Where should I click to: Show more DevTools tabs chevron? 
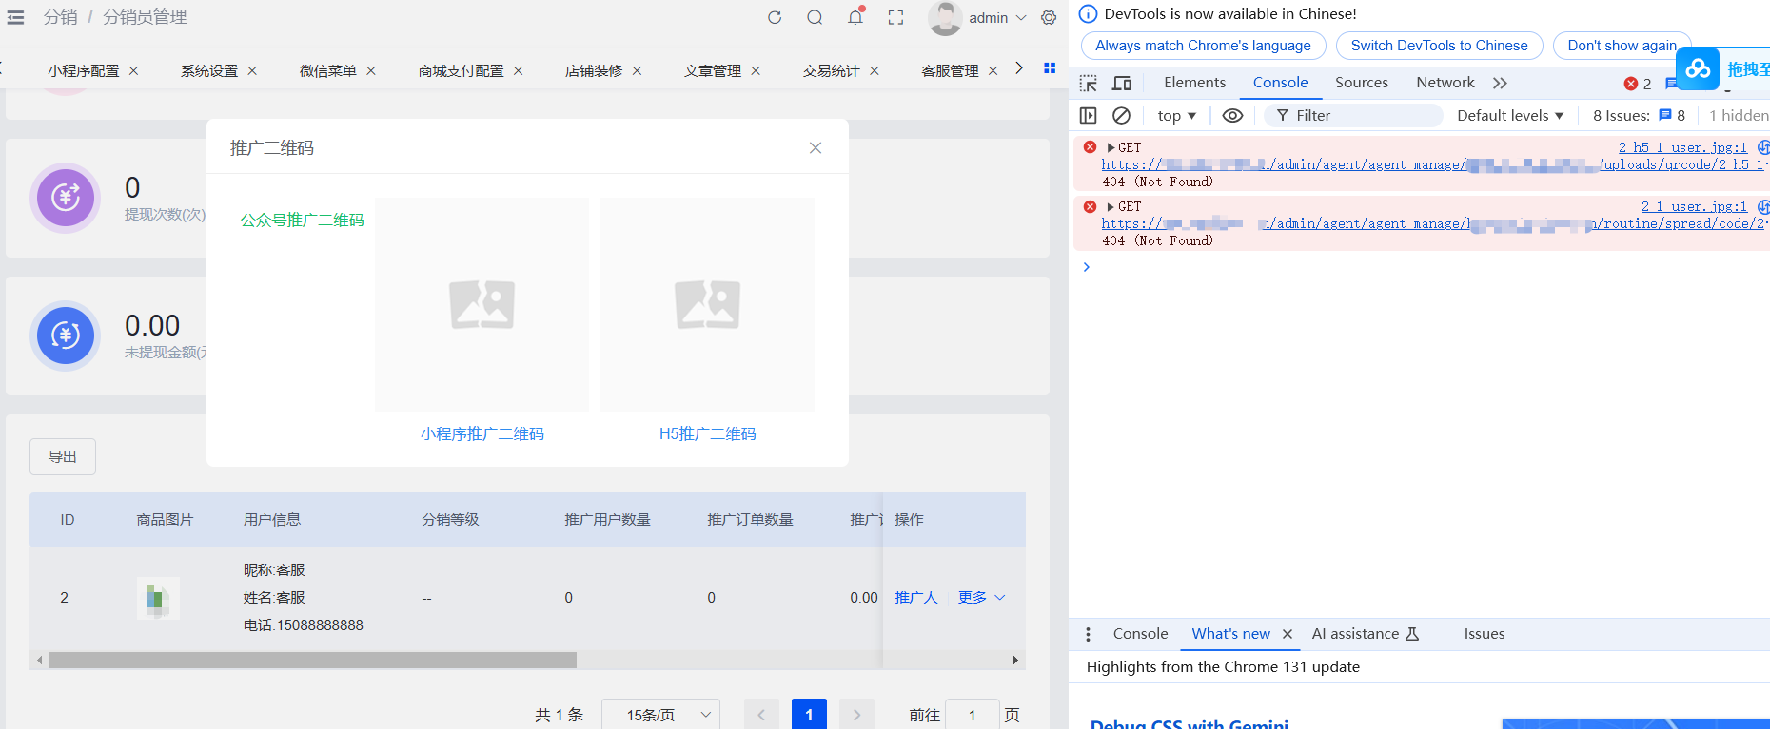pos(1501,84)
